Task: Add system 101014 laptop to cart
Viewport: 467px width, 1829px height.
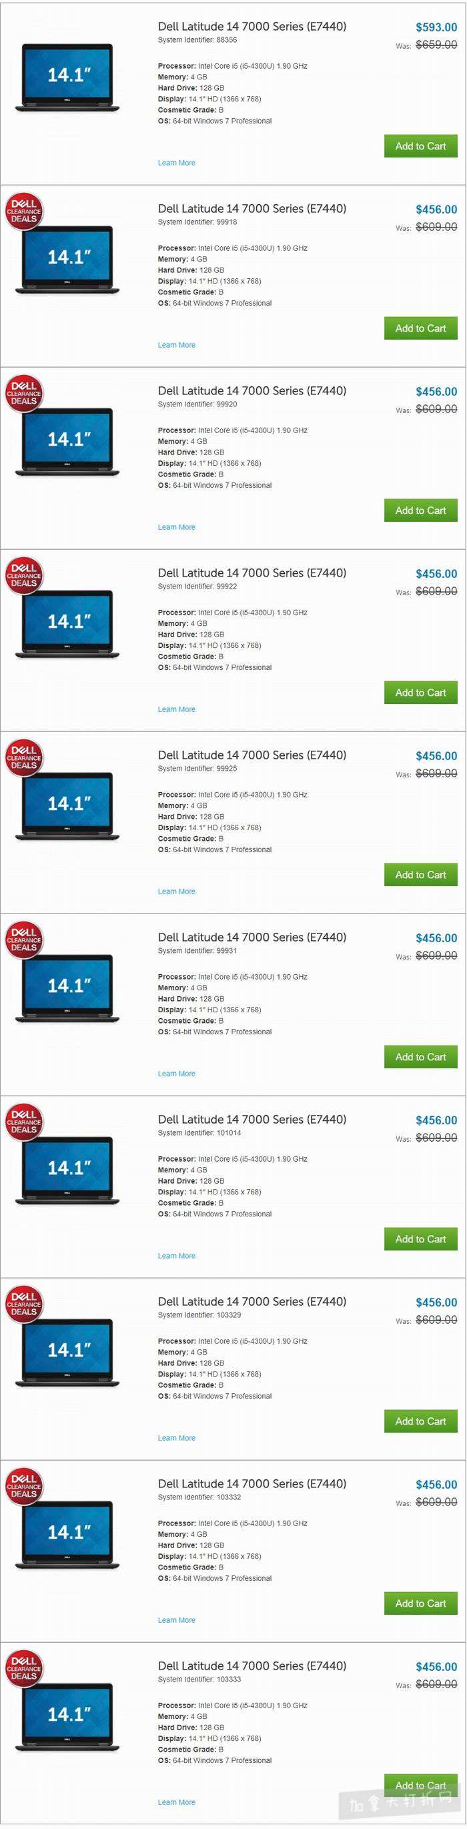Action: coord(420,1239)
